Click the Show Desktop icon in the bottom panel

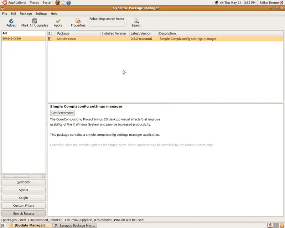[3, 226]
